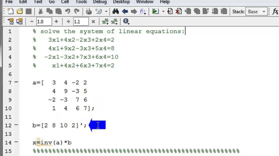This screenshot has width=279, height=156.
Task: Open the Debug menu
Action: click(100, 2)
